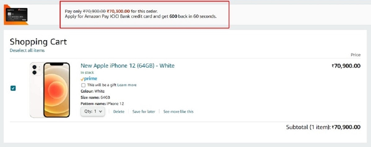Click the Amazon Pay ICICI credit card image
Image resolution: width=371 pixels, height=147 pixels.
pyautogui.click(x=16, y=15)
